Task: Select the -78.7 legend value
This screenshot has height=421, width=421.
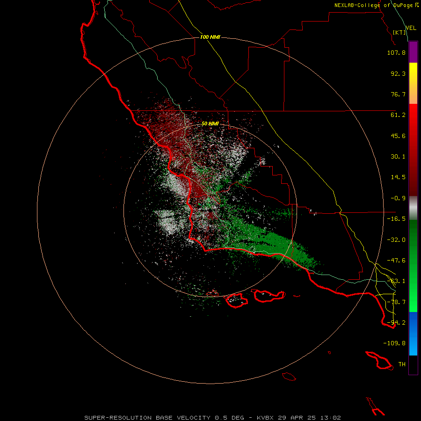Action: [x=396, y=302]
